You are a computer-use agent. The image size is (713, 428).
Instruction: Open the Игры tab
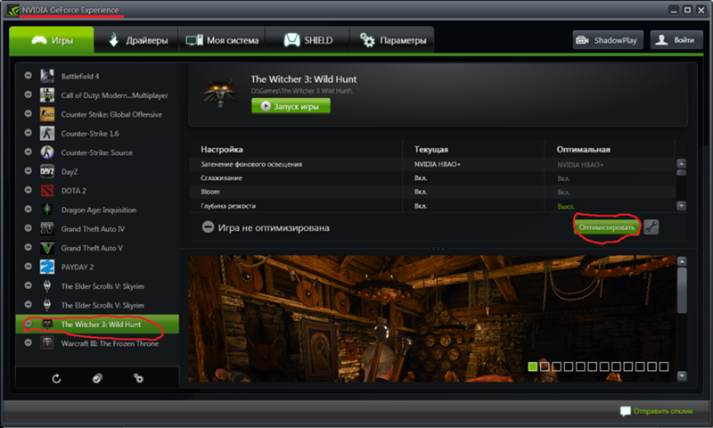52,40
